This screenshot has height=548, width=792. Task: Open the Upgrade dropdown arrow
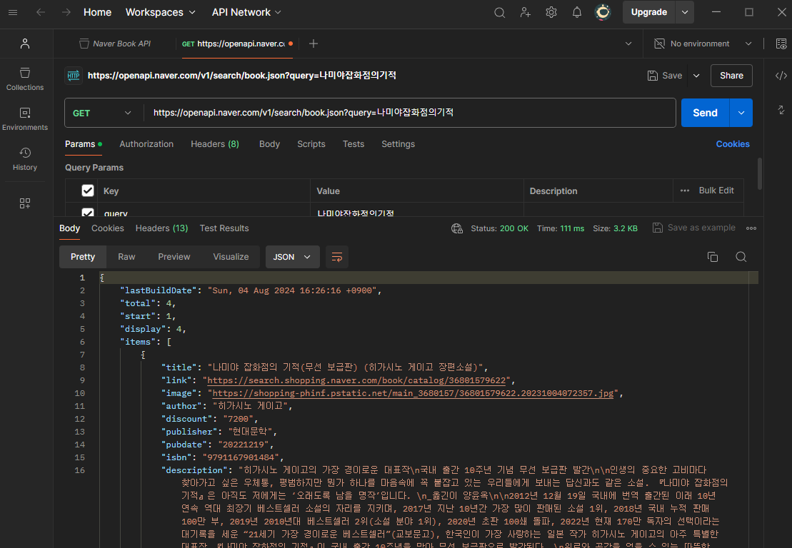tap(684, 12)
